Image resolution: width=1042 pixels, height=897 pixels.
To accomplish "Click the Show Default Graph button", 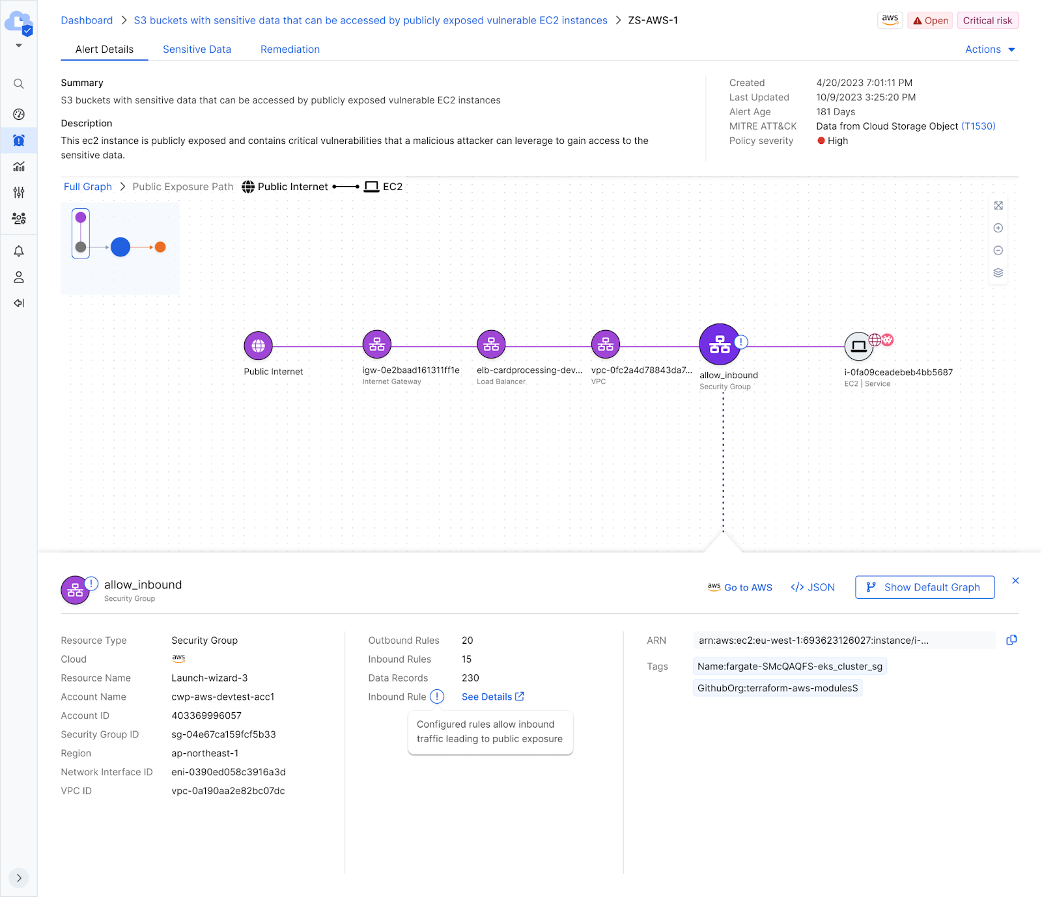I will (x=924, y=587).
